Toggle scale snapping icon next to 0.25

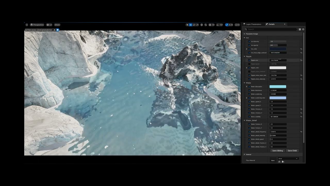227,25
